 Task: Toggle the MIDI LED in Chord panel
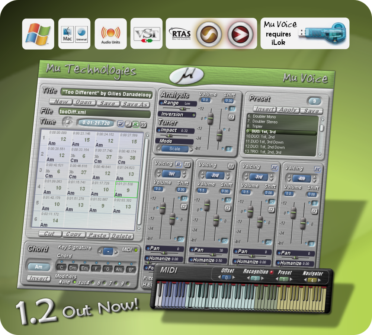click(x=136, y=250)
